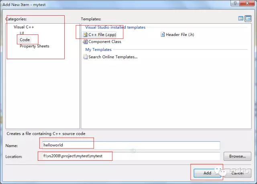
Task: Click the Browse... button
Action: (237, 156)
